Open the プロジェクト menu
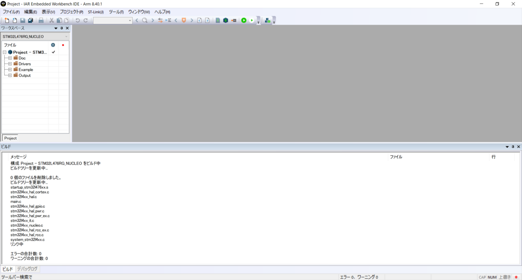The image size is (522, 280). [x=71, y=12]
